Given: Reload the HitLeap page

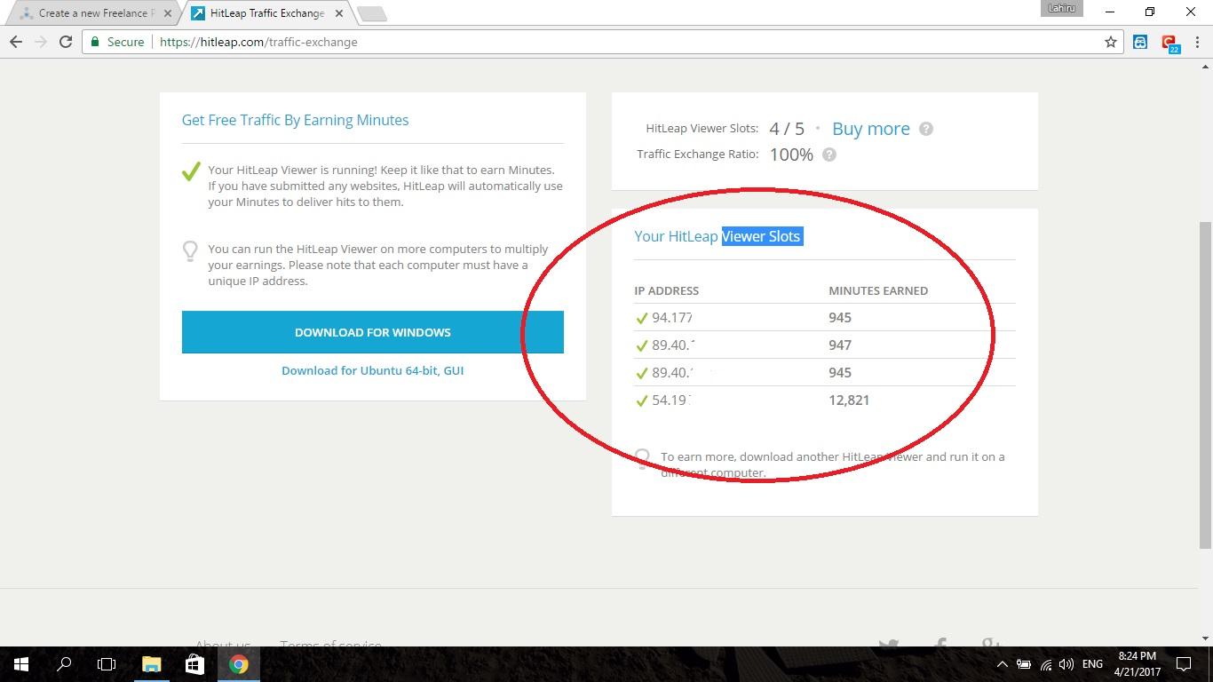Looking at the screenshot, I should coord(66,42).
